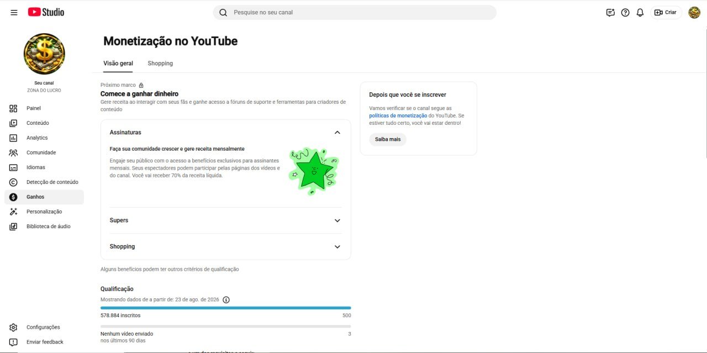The width and height of the screenshot is (707, 353).
Task: Click the Criar create button
Action: pos(666,12)
